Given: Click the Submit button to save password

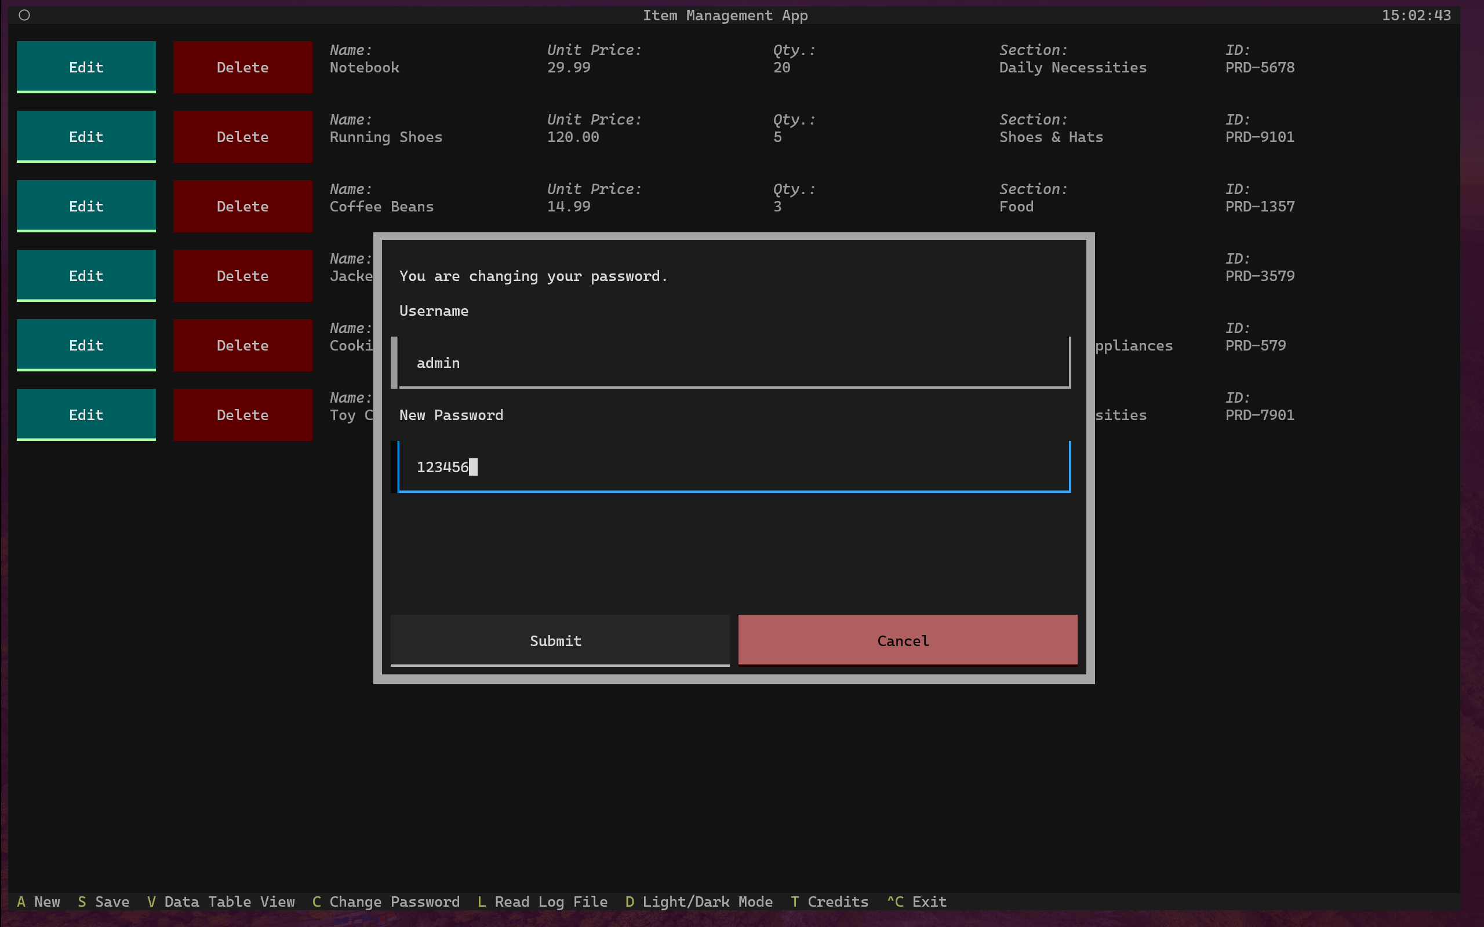Looking at the screenshot, I should coord(555,638).
